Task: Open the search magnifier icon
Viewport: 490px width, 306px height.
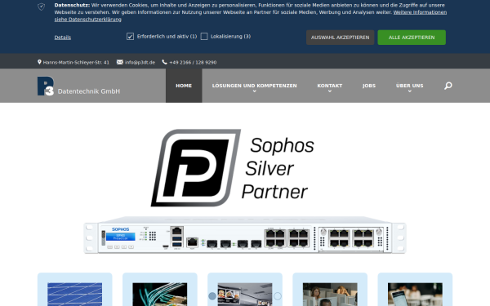Action: (x=448, y=86)
